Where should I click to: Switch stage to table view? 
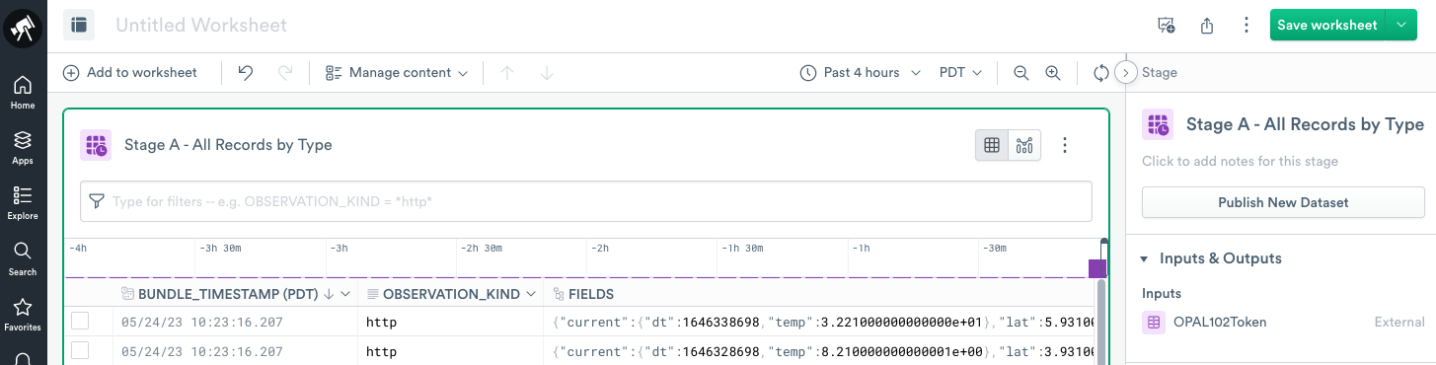point(992,146)
